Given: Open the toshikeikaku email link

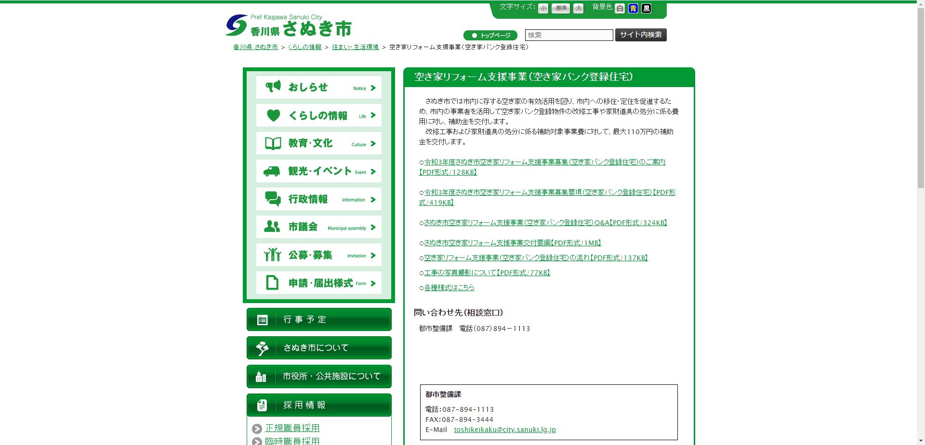Looking at the screenshot, I should coord(505,430).
